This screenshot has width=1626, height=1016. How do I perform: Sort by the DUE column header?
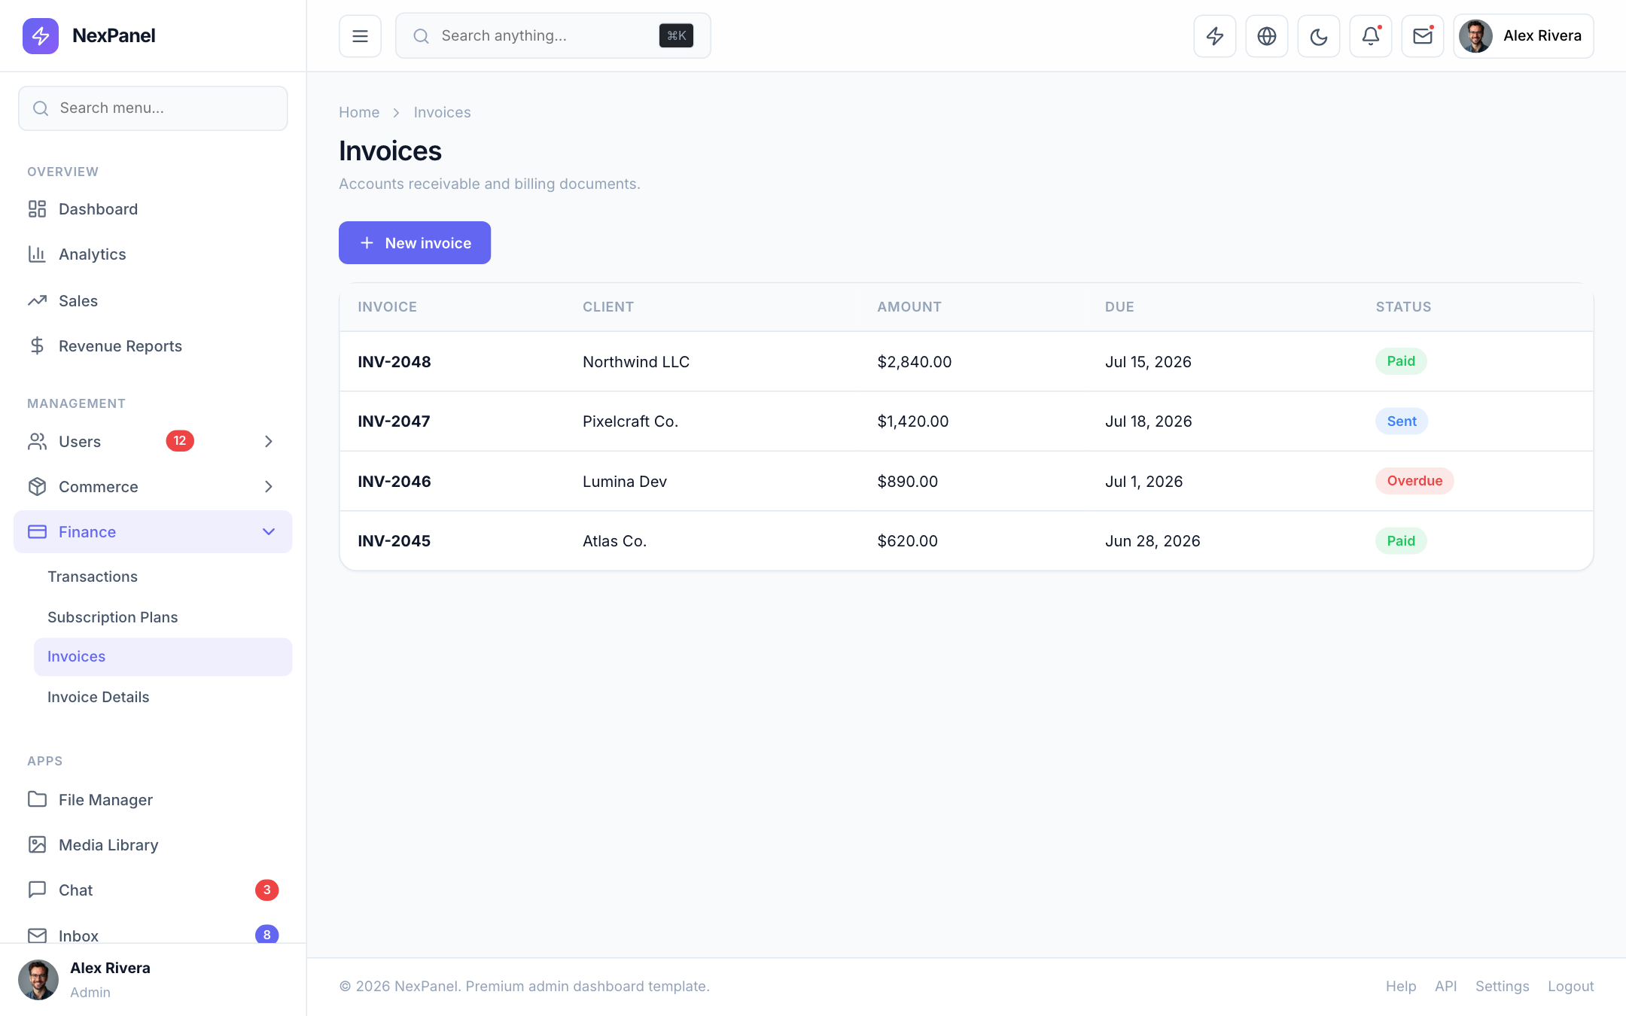point(1119,307)
